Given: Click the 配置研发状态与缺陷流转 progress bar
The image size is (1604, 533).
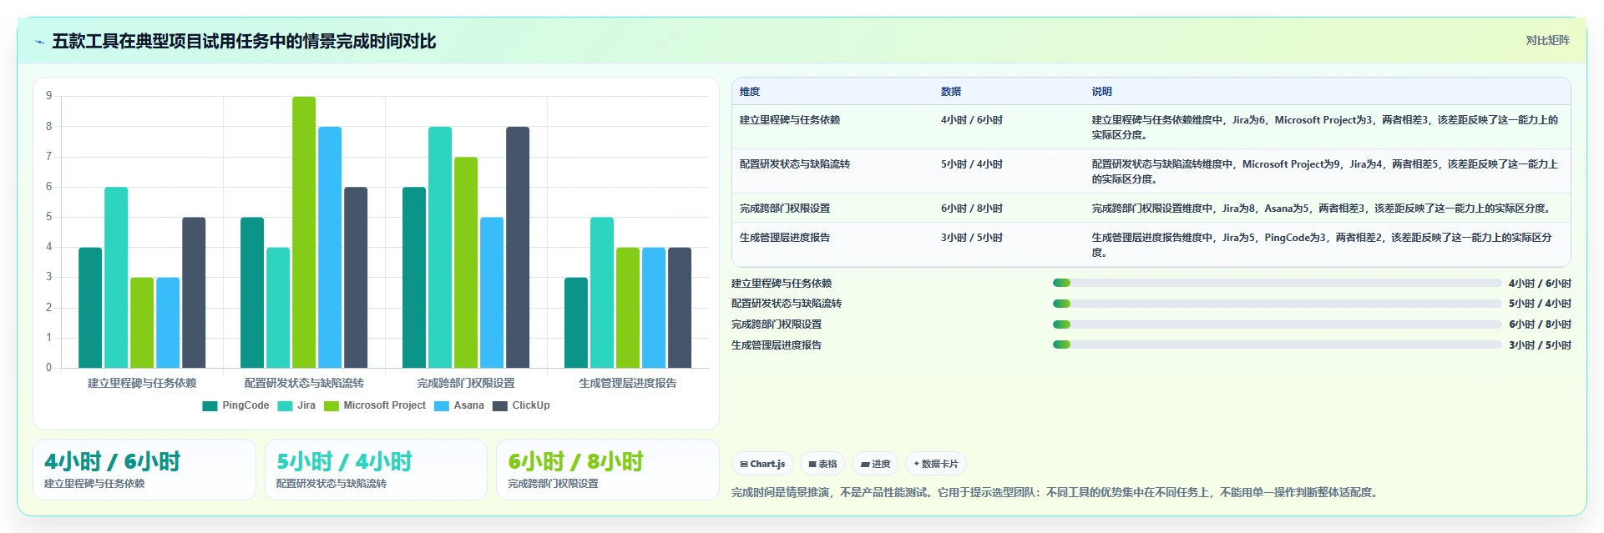Looking at the screenshot, I should (1277, 304).
